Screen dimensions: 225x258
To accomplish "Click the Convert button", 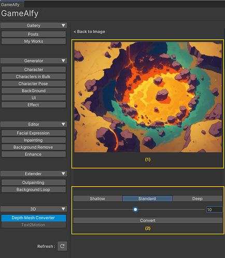I will (x=148, y=220).
